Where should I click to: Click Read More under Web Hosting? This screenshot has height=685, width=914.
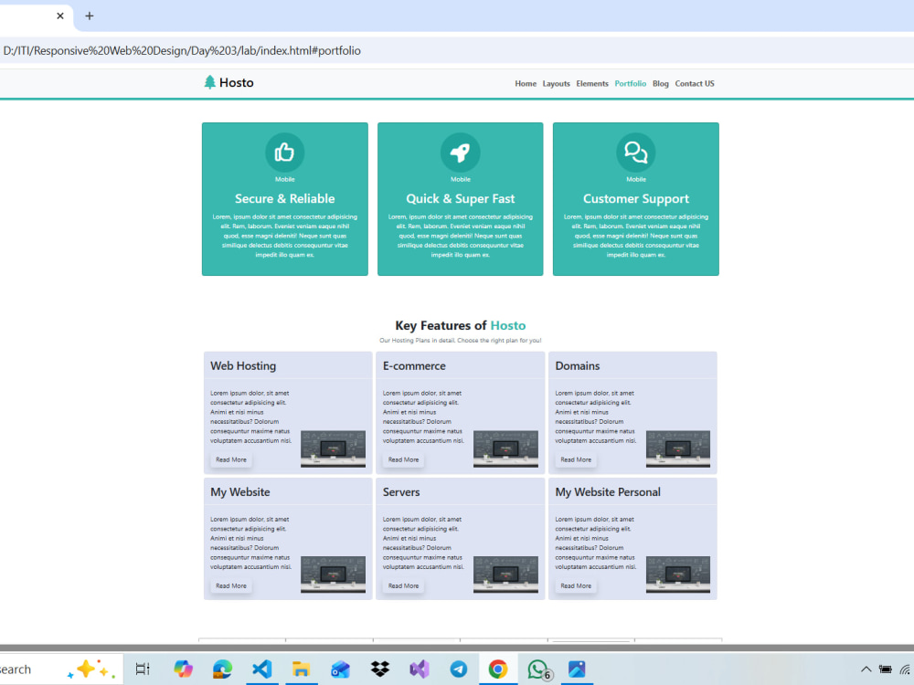pyautogui.click(x=231, y=459)
